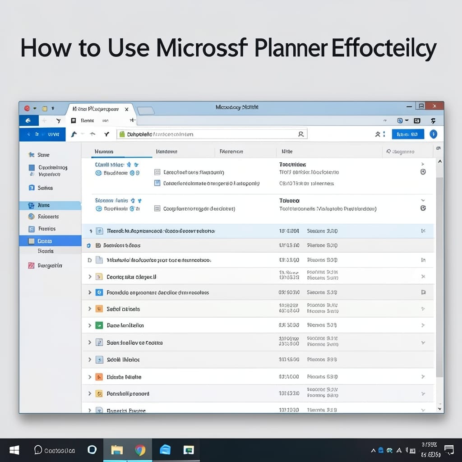Click the blue Rclncn button in toolbar
Image resolution: width=462 pixels, height=462 pixels.
pos(408,134)
